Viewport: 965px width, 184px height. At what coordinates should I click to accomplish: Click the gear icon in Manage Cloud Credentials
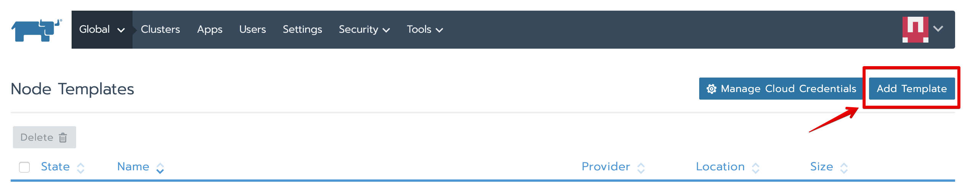coord(711,89)
